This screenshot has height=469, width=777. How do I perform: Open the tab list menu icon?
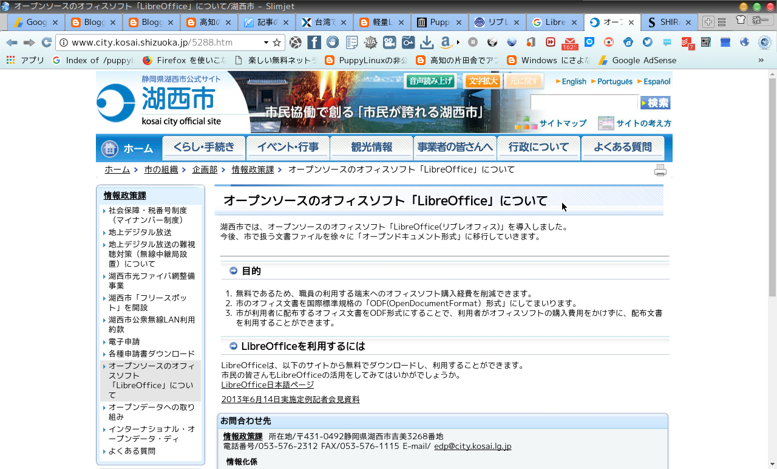tap(722, 22)
